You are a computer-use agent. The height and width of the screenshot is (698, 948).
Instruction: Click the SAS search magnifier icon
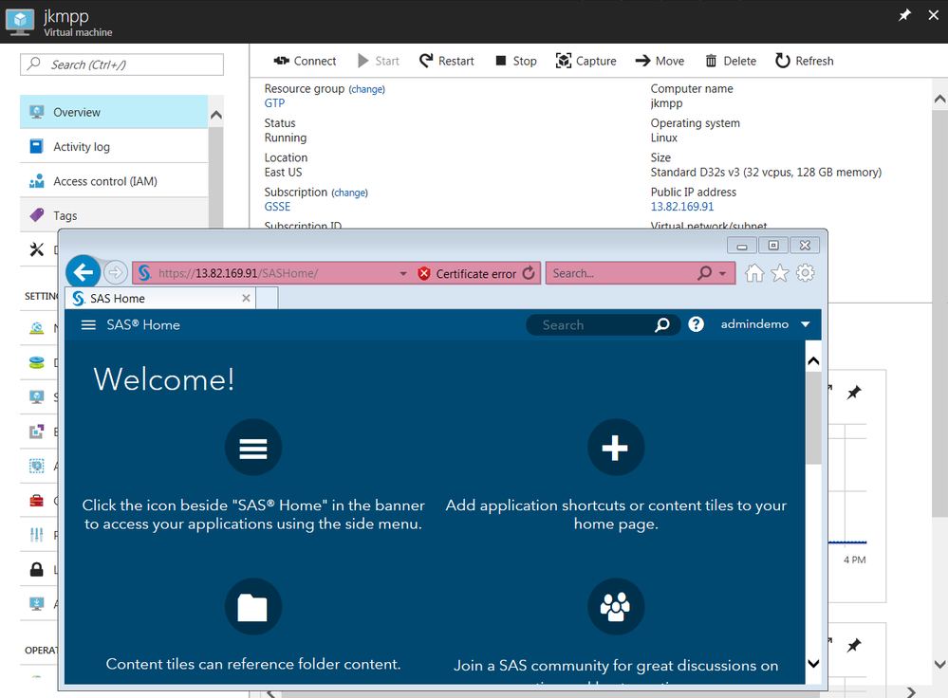pyautogui.click(x=662, y=325)
